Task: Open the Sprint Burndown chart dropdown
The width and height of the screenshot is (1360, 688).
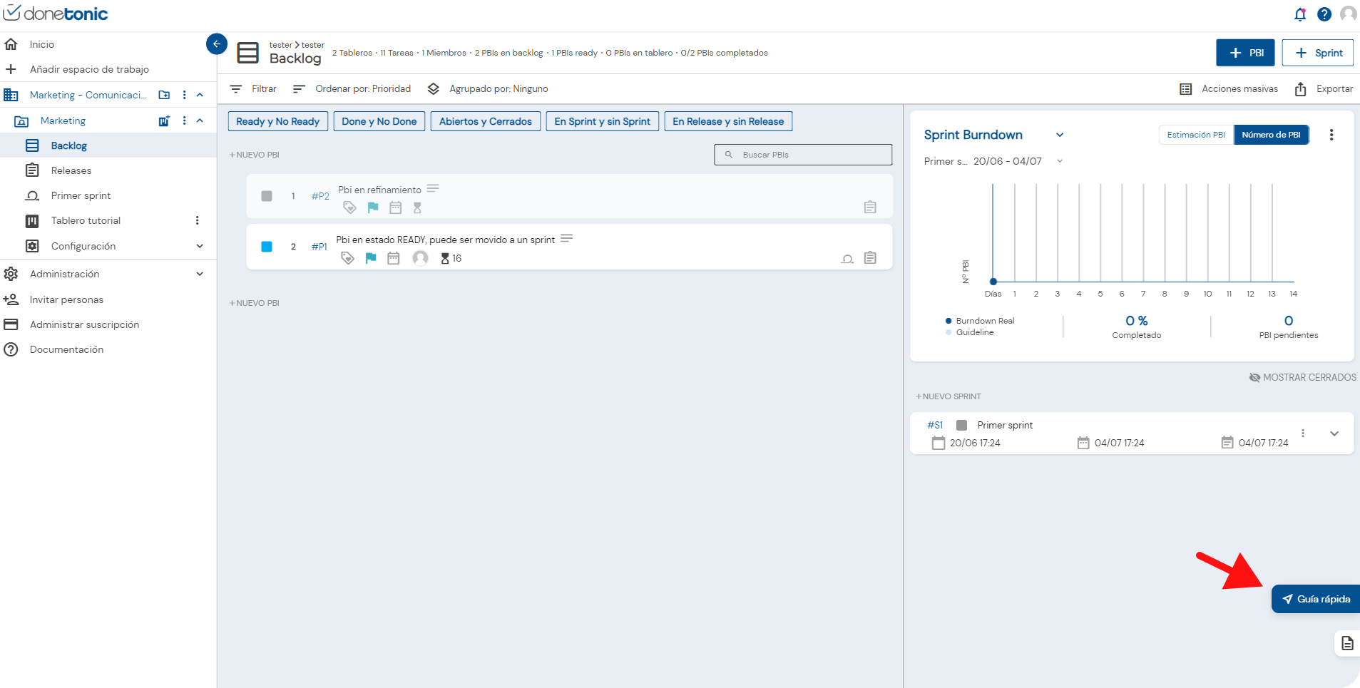Action: coord(1060,135)
